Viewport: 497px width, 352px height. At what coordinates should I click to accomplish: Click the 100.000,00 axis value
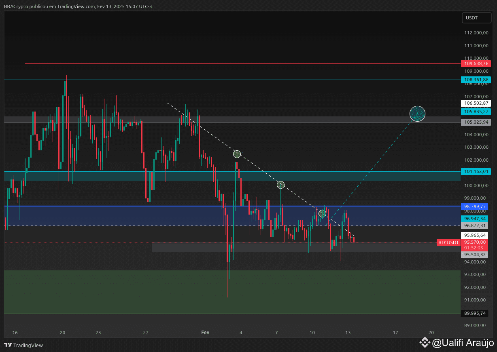(476, 185)
